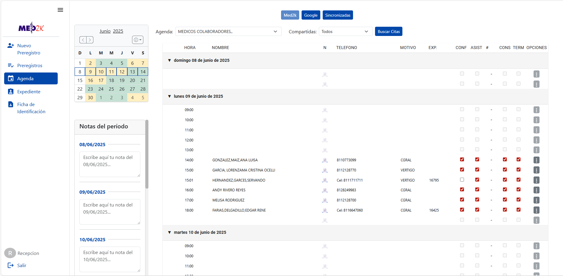Go to previous month in calendar
This screenshot has height=276, width=563.
83,40
